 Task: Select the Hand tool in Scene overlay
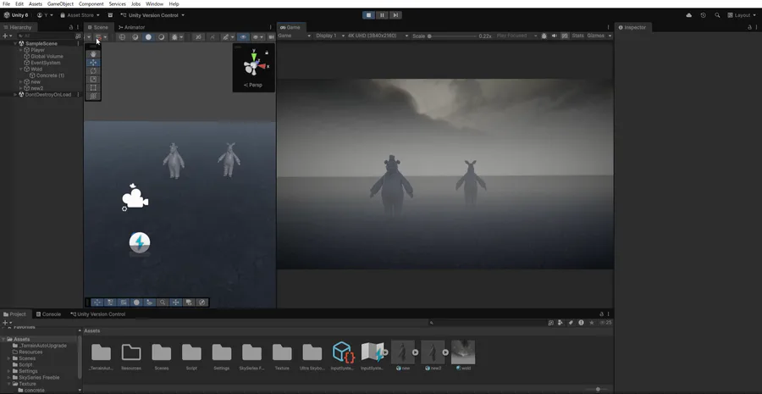coord(93,54)
